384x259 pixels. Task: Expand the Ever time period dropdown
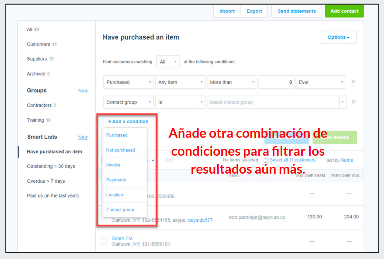pyautogui.click(x=320, y=82)
